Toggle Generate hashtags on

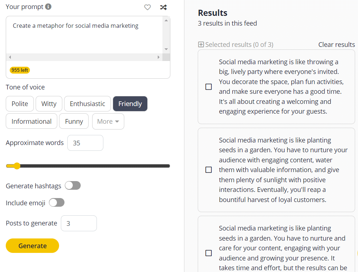click(72, 185)
